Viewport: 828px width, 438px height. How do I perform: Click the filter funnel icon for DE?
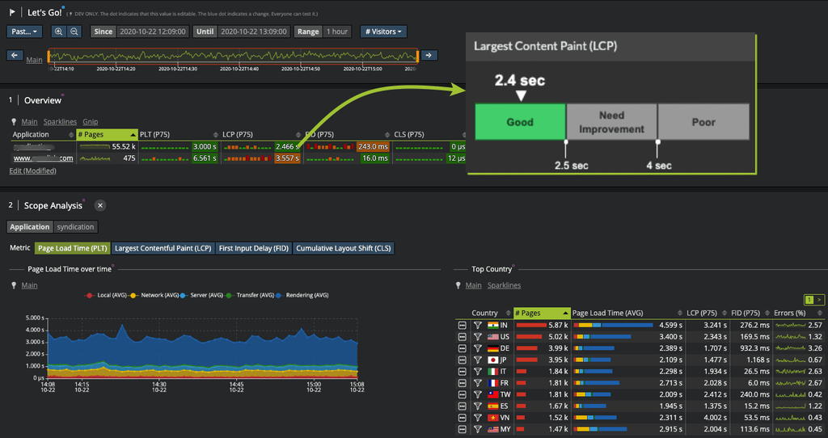click(x=477, y=348)
